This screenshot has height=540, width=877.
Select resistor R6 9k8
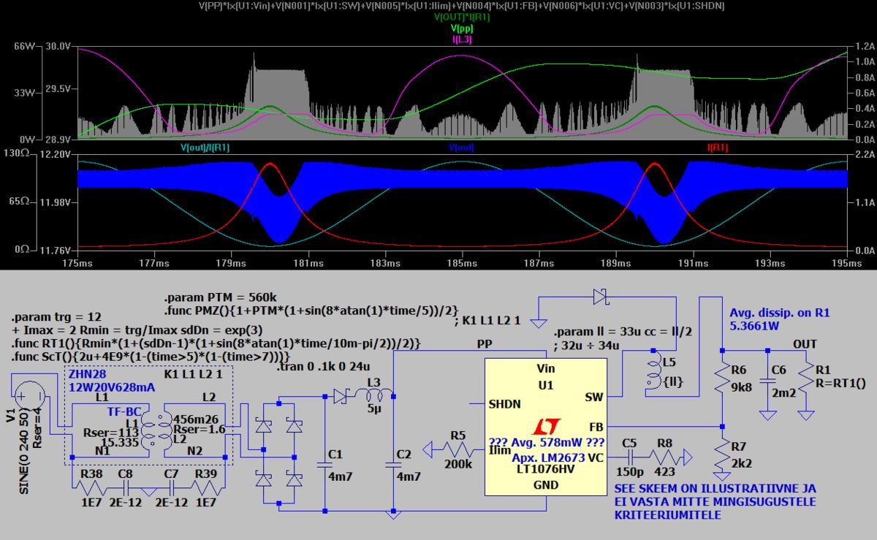pyautogui.click(x=723, y=379)
